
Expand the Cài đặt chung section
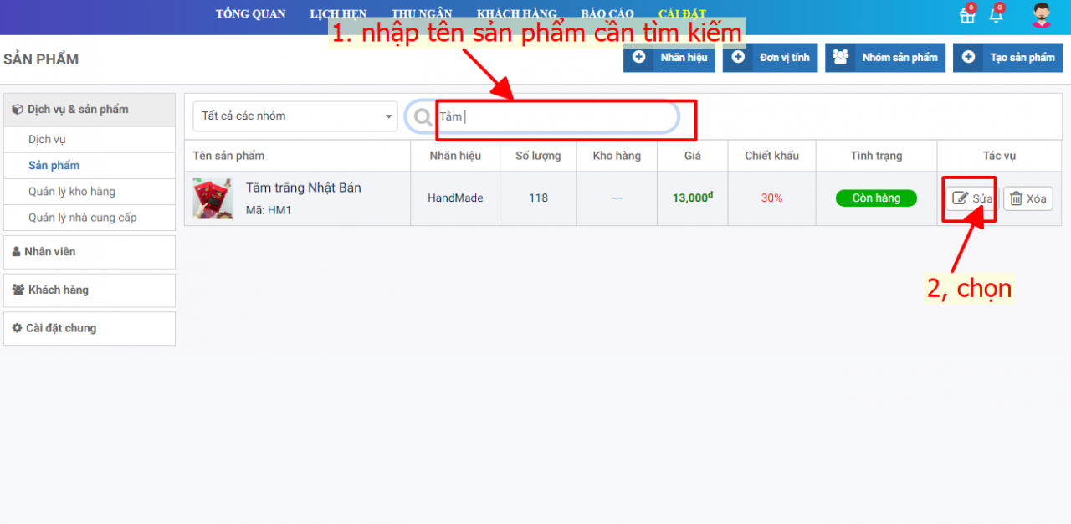click(x=90, y=329)
